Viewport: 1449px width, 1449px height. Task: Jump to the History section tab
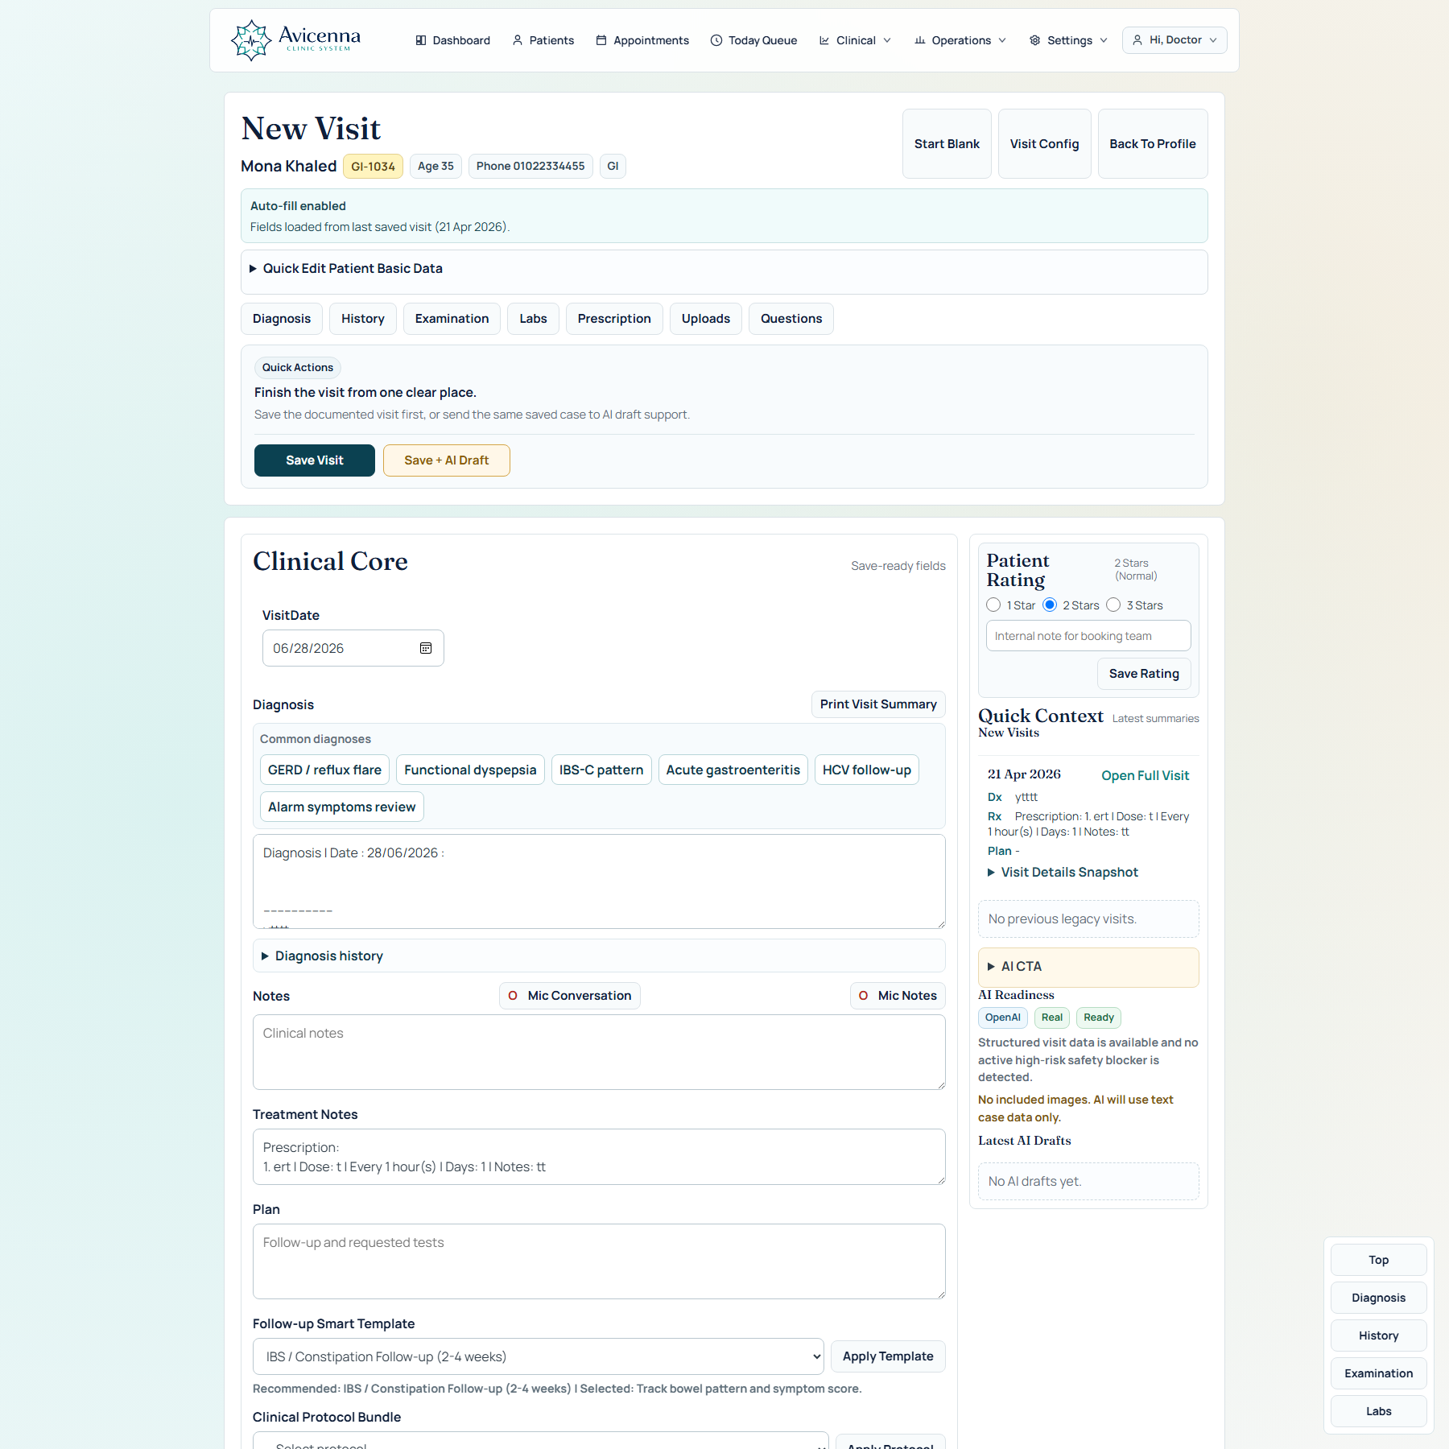(x=363, y=319)
